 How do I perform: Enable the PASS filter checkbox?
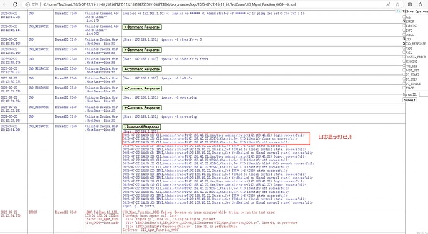pos(404,48)
